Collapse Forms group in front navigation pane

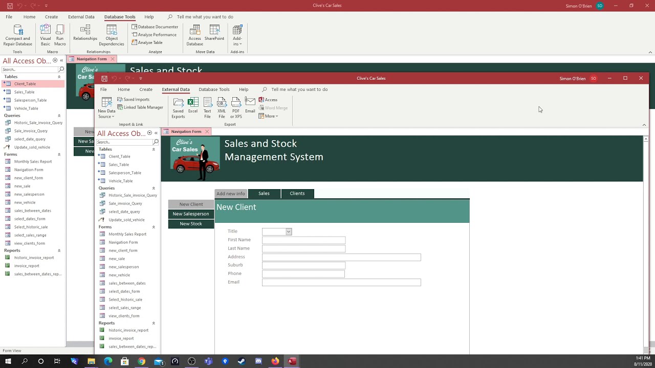pyautogui.click(x=154, y=227)
